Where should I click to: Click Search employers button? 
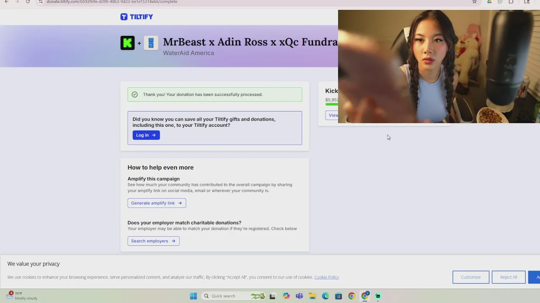coord(154,241)
